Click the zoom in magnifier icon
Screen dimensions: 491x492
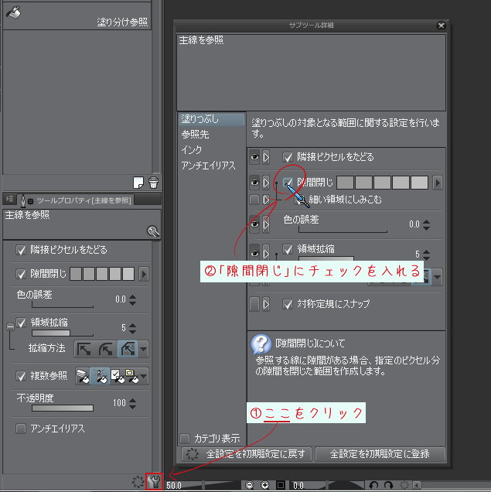[265, 485]
